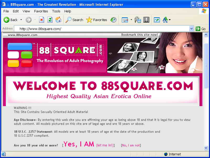Click the Bookmark this site now link
Viewport: 210px width, 158px height.
(x=139, y=35)
